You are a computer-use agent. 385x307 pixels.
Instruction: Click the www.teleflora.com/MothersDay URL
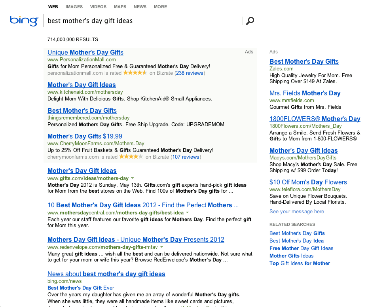tap(305, 190)
